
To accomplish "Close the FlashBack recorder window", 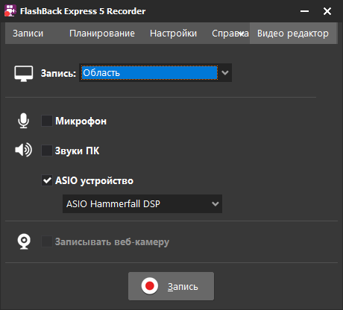I will pyautogui.click(x=327, y=11).
